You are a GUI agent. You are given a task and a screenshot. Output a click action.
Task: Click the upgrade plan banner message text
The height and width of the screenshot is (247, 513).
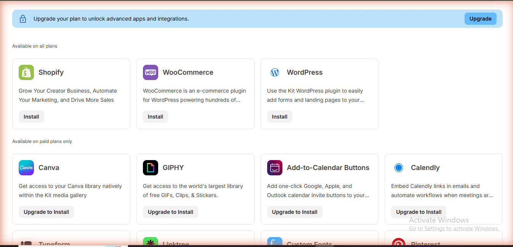pos(111,19)
